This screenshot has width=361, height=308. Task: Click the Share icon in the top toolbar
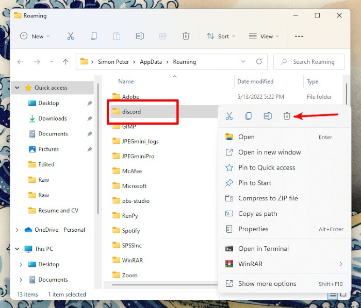163,36
